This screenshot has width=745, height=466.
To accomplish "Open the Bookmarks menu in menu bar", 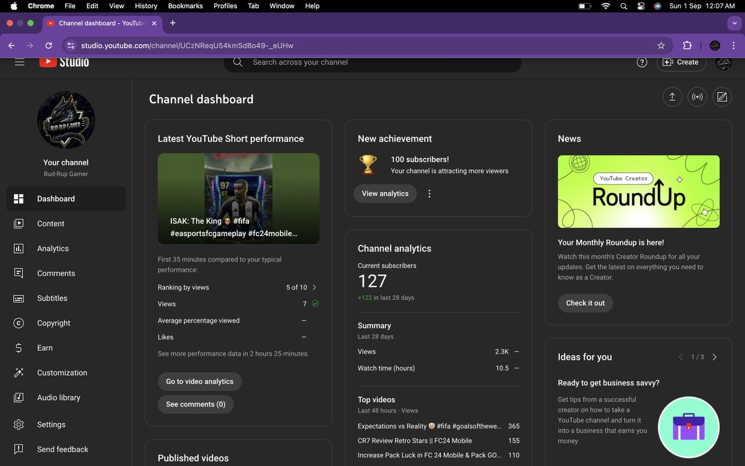I will (185, 6).
